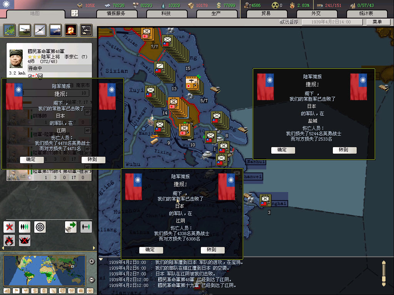Open the 情报服务 intelligence tab
This screenshot has width=394, height=295.
116,13
